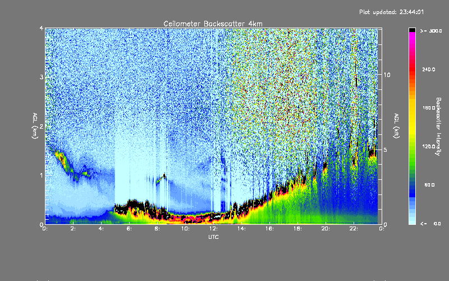Click the 5 tick on kft axis
The width and height of the screenshot is (449, 281).
386,149
